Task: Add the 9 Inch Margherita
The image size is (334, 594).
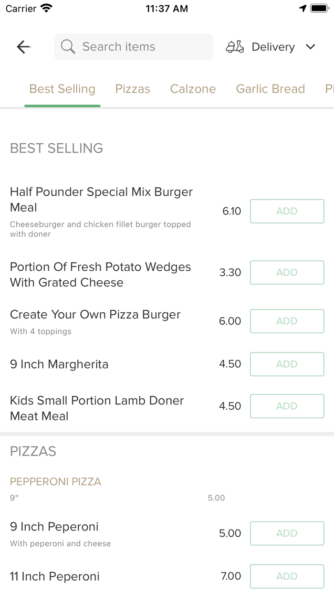Action: [x=287, y=364]
